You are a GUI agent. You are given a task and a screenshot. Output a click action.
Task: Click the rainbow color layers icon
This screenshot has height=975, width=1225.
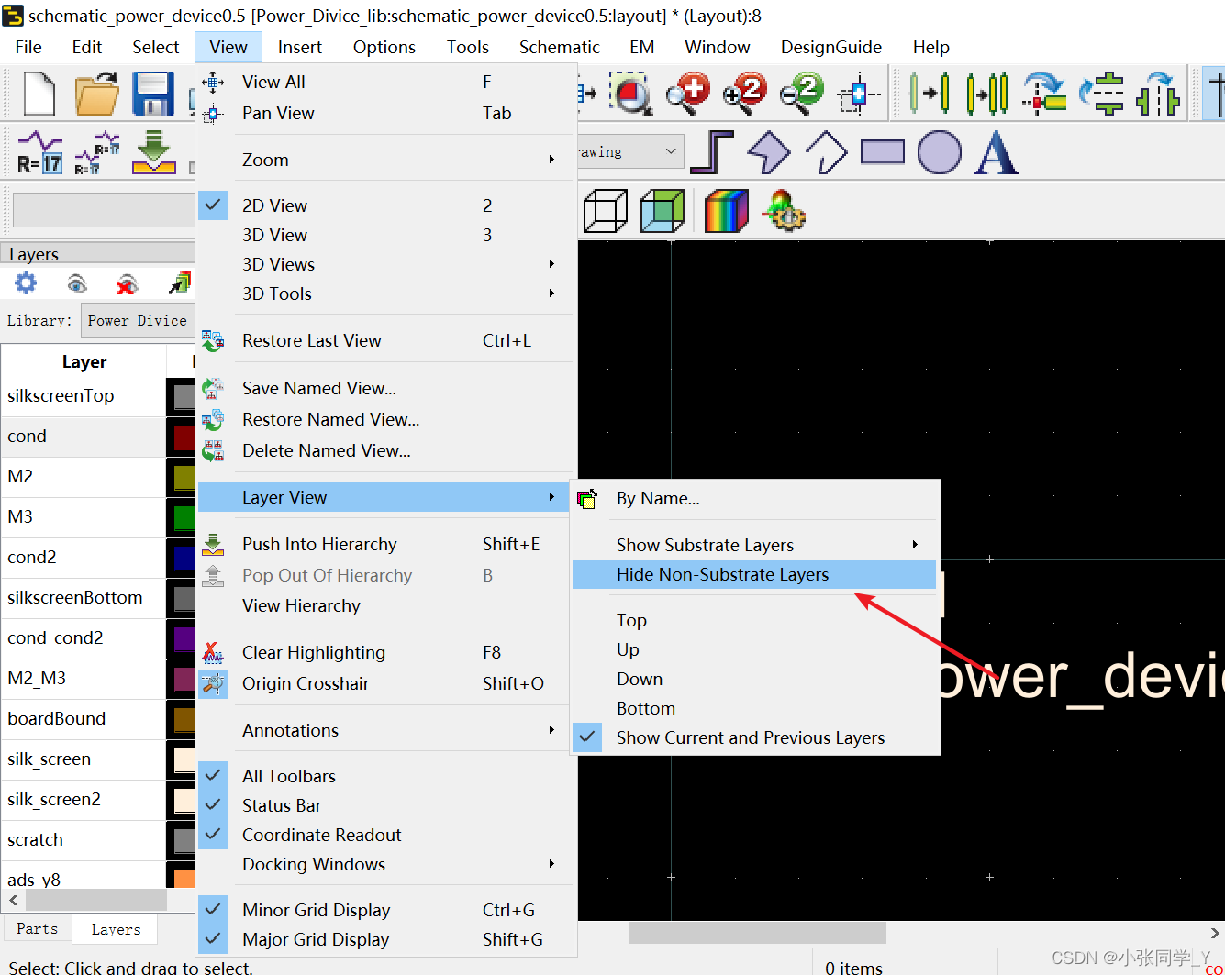click(x=726, y=211)
